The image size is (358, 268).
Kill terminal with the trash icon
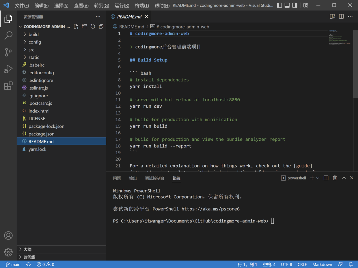[335, 178]
